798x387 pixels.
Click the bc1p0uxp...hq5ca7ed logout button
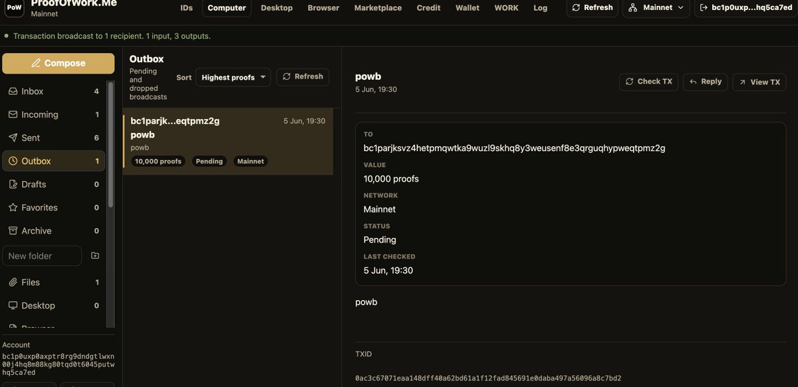pos(746,8)
